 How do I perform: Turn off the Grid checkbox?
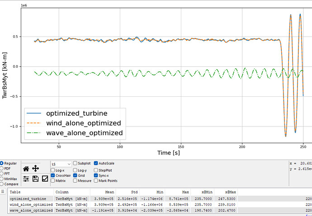point(75,175)
